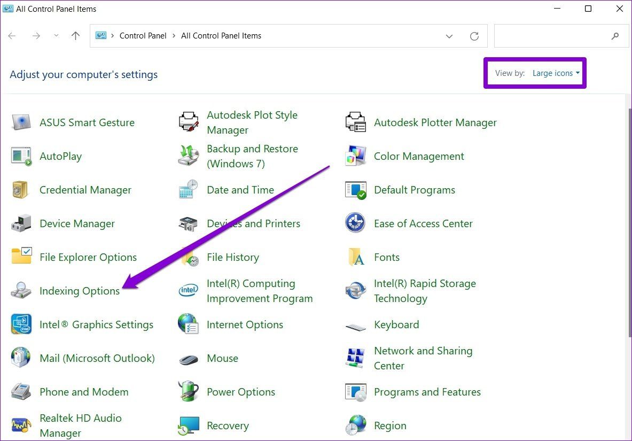632x441 pixels.
Task: Open the Internet Options globe icon
Action: click(188, 324)
